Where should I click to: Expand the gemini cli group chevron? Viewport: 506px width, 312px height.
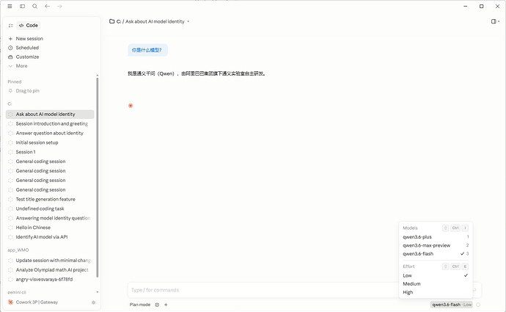[x=97, y=292]
